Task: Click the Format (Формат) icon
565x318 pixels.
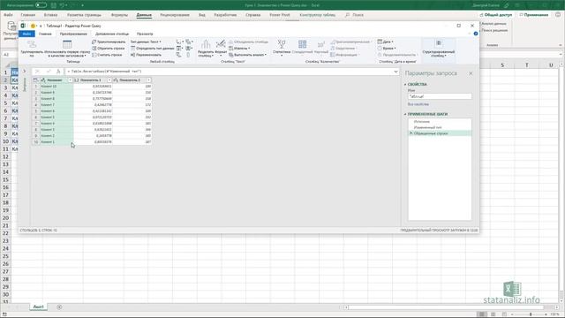Action: [x=221, y=44]
